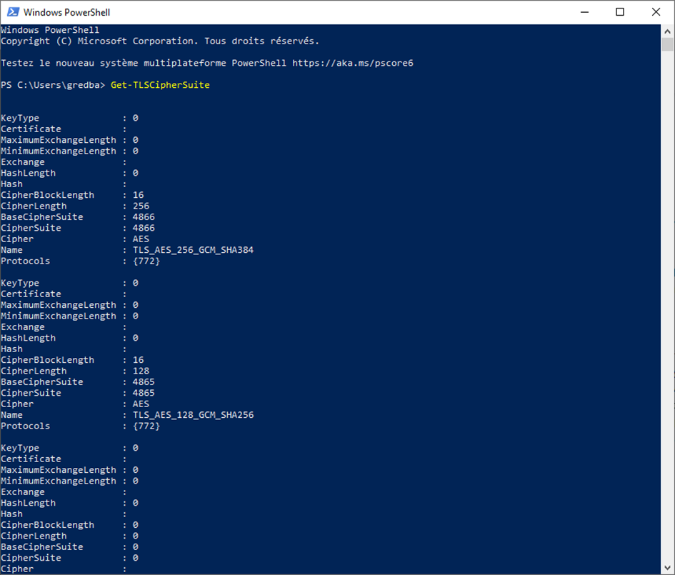Click the BaseCipherSuite value 4866
Viewport: 675px width, 575px height.
[x=144, y=217]
